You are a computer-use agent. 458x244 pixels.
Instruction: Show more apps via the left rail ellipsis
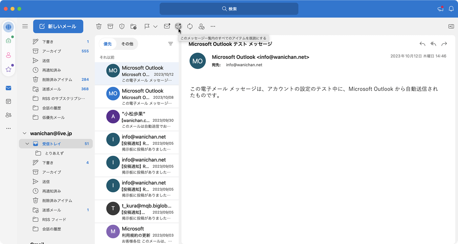(8, 128)
